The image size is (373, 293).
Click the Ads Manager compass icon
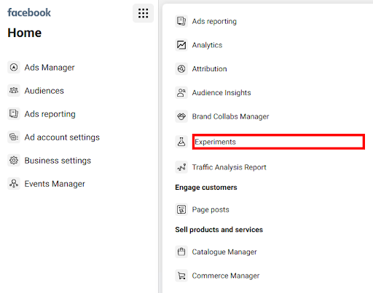14,67
